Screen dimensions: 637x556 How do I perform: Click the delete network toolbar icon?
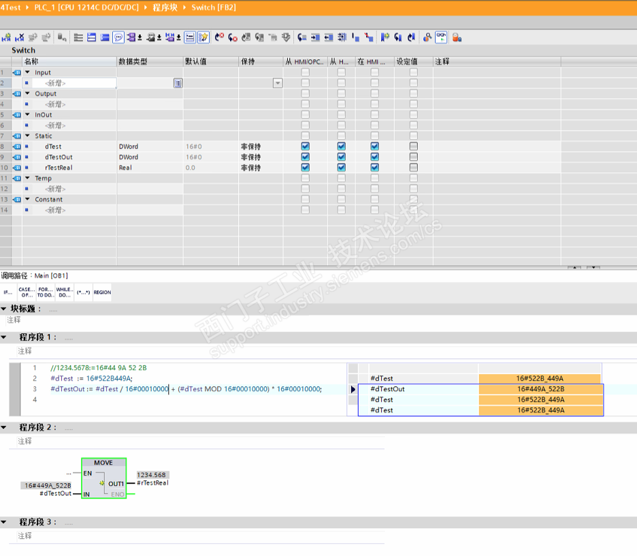tap(20, 38)
